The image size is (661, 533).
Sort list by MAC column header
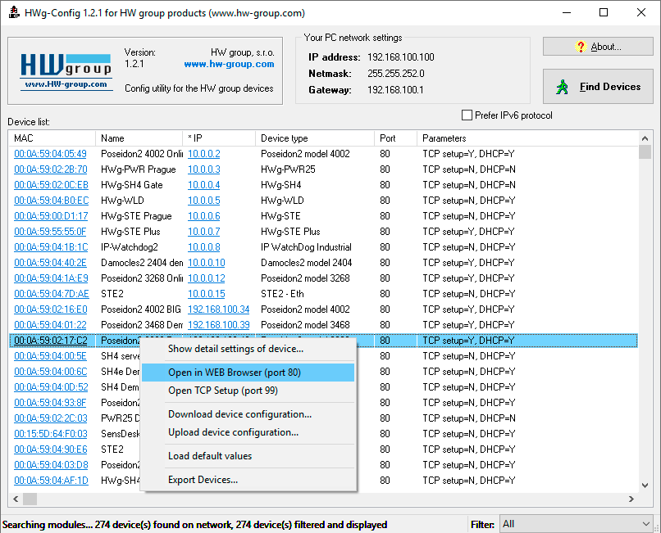[x=52, y=138]
